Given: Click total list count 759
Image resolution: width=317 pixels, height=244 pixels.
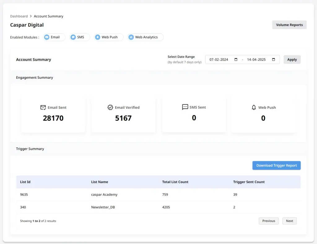Looking at the screenshot, I should pos(165,195).
